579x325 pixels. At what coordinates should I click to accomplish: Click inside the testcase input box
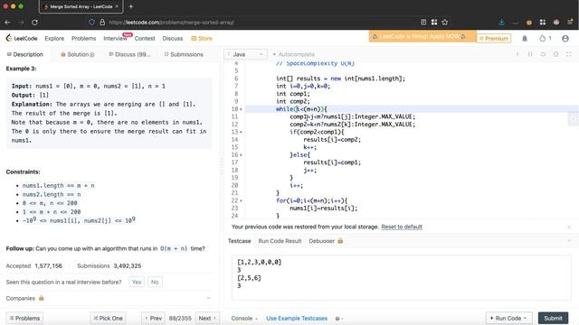[401, 277]
